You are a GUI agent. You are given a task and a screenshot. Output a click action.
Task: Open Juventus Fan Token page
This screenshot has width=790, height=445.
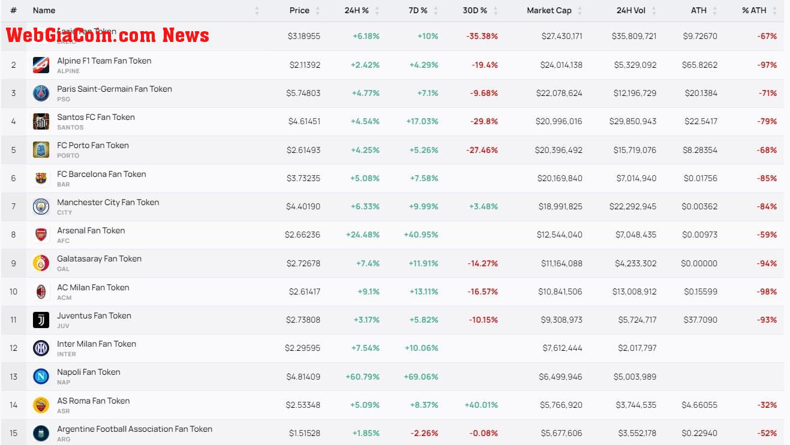click(x=94, y=315)
